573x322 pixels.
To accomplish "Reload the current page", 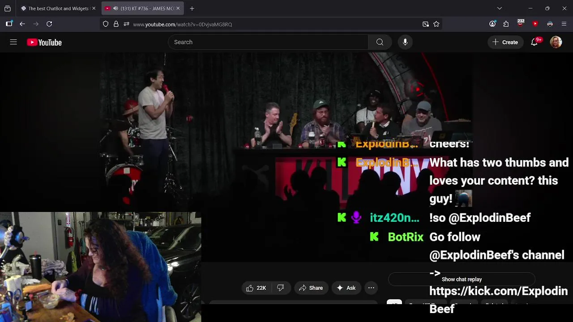I will coord(49,24).
